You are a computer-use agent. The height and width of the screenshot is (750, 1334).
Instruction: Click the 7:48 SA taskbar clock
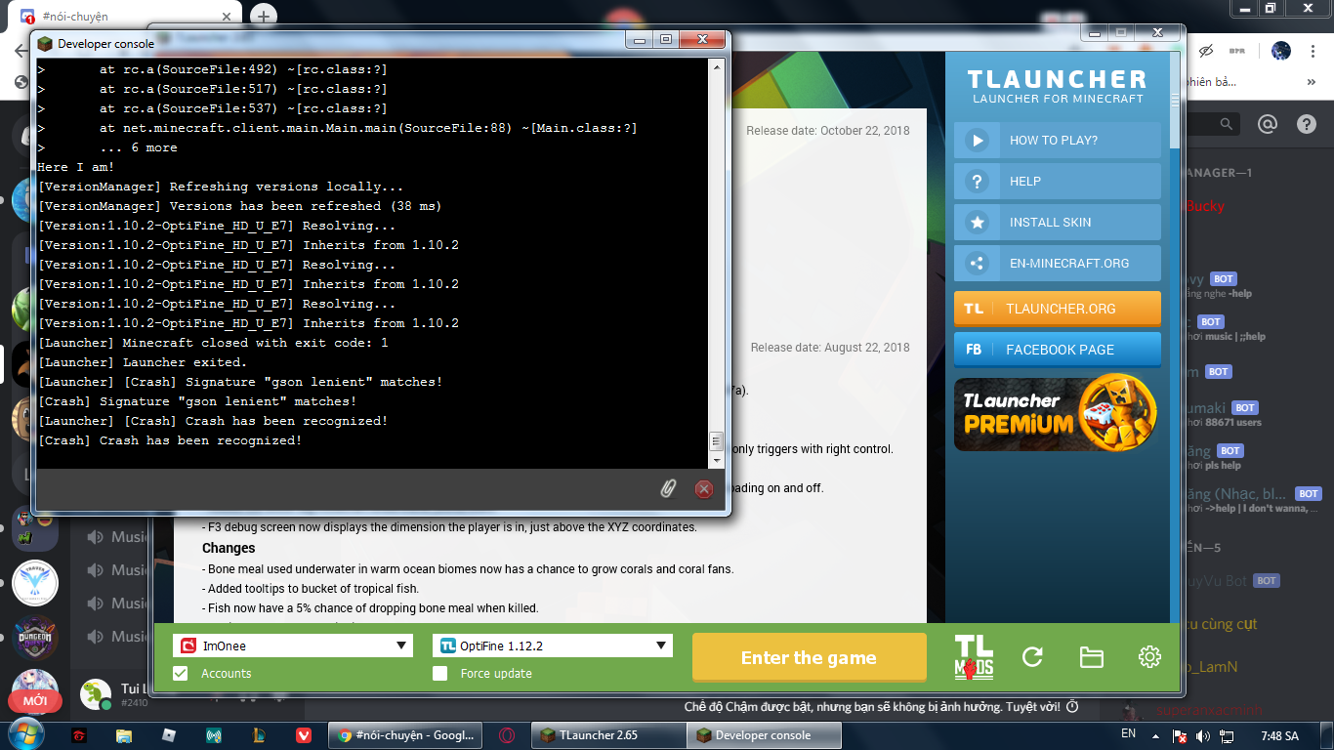tap(1279, 735)
